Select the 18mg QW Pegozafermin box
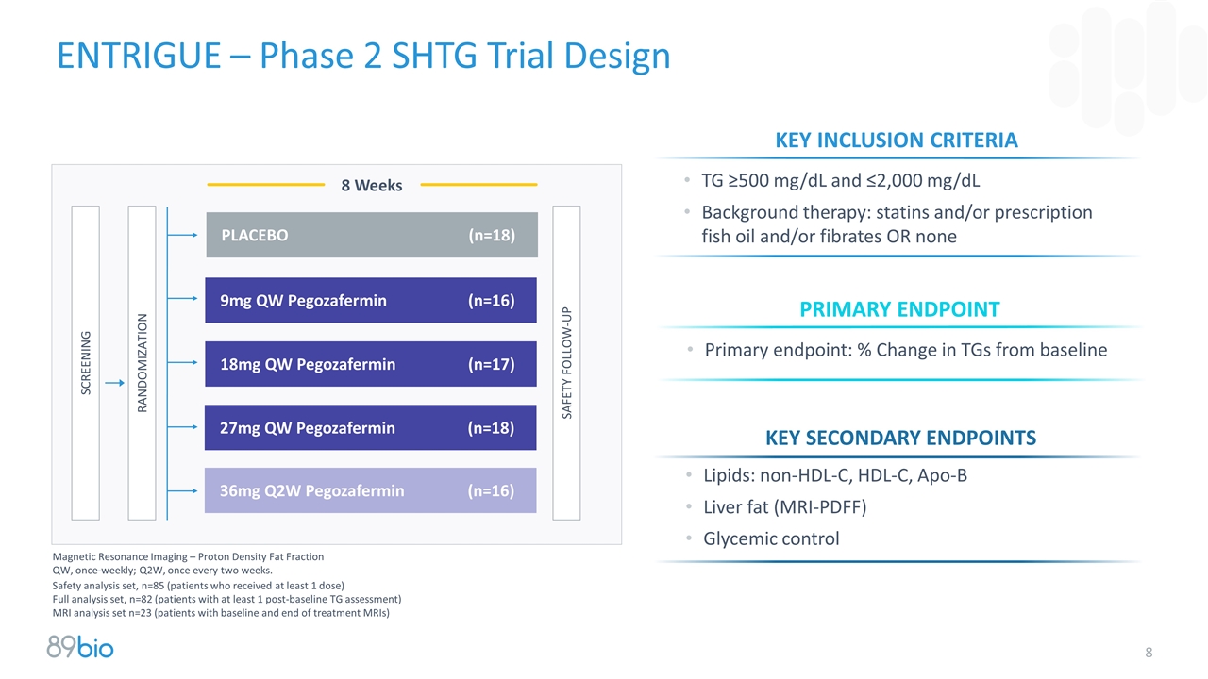The width and height of the screenshot is (1208, 679). (x=371, y=364)
